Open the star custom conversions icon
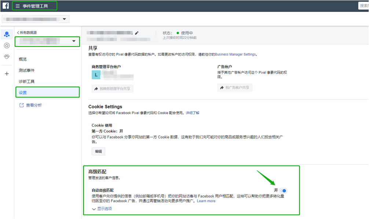Viewport: 369px width, 219px height. point(7,46)
